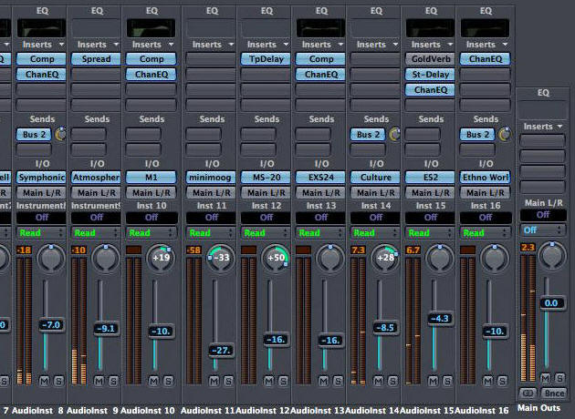Click the -27. volume fader on AudioInst 11

click(x=221, y=351)
